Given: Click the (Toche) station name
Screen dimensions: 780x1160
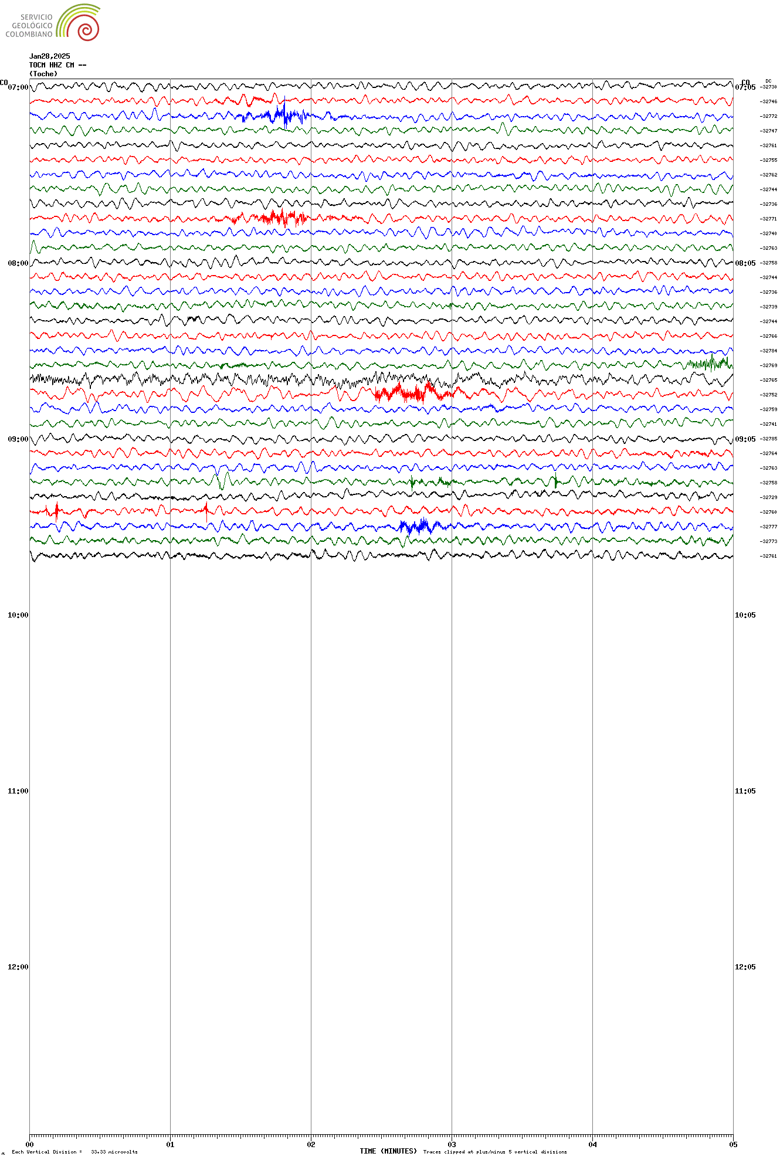Looking at the screenshot, I should tap(44, 74).
